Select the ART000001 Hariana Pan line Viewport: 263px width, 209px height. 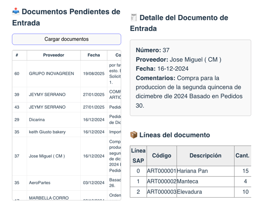coord(192,171)
